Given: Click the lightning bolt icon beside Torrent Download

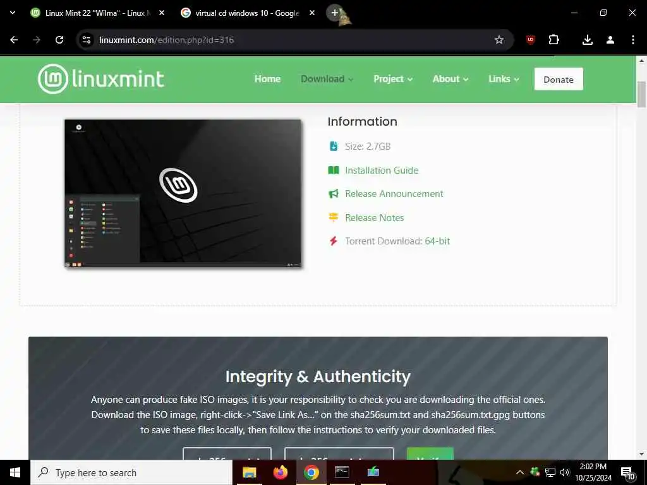Looking at the screenshot, I should tap(334, 241).
